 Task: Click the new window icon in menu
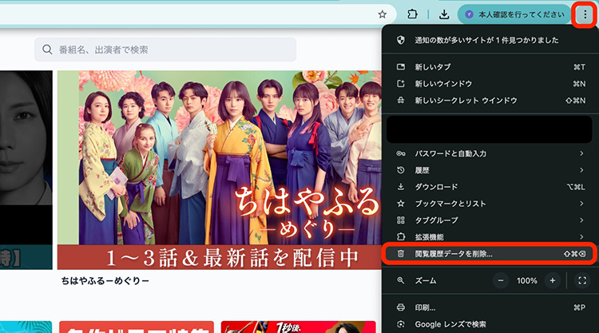[400, 84]
